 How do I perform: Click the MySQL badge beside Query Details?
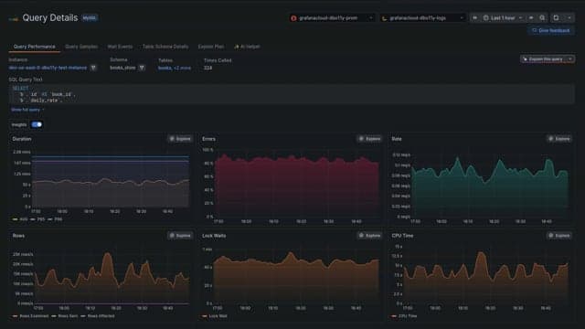90,18
